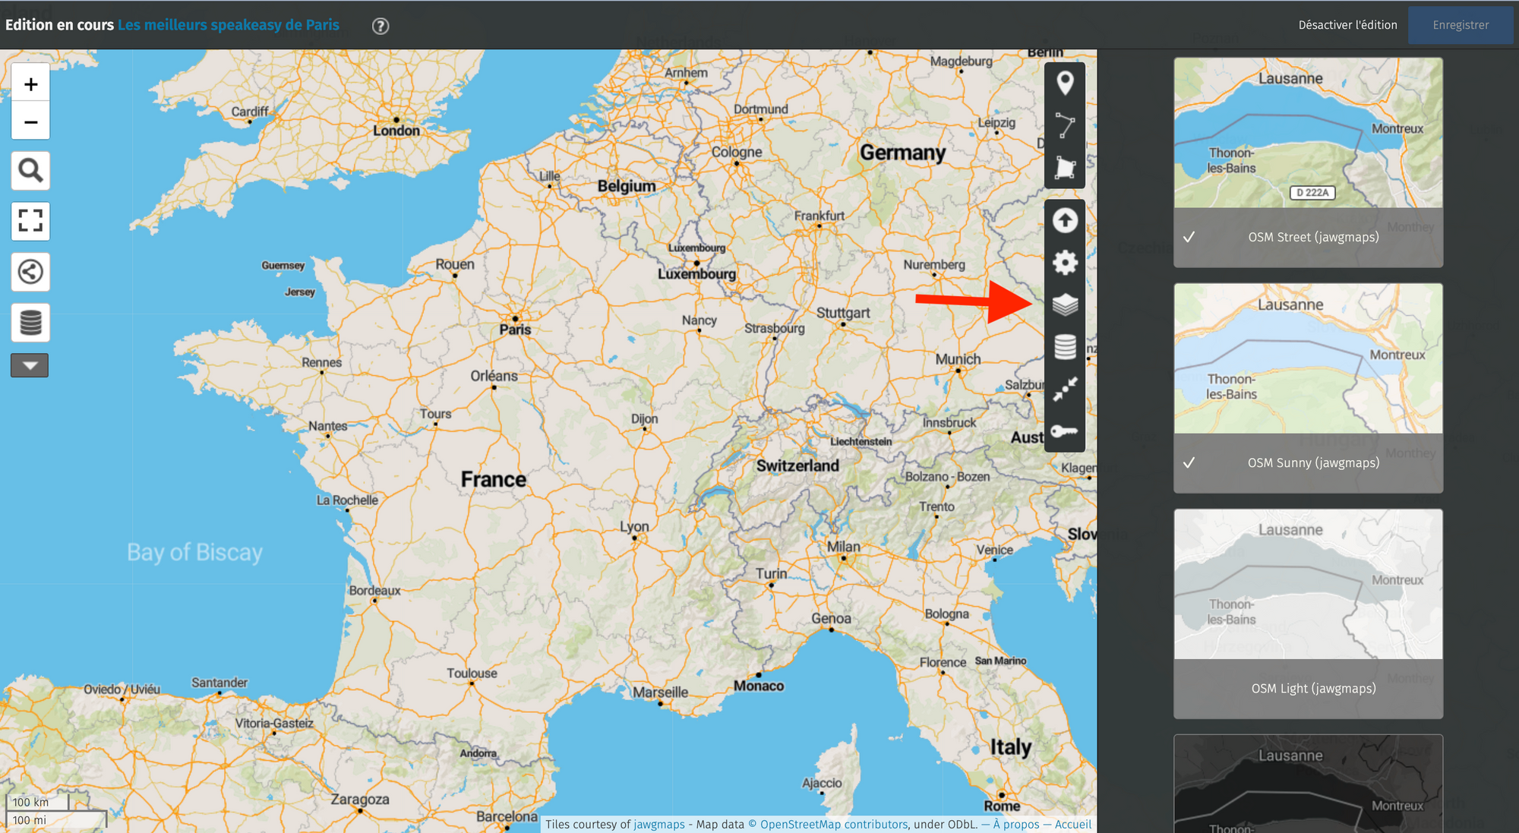
Task: Open map title Les meilleurs speakeasy de Paris
Action: 229,25
